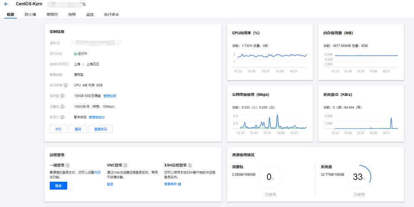This screenshot has width=414, height=207.
Task: Click the 关机 button
Action: click(58, 129)
